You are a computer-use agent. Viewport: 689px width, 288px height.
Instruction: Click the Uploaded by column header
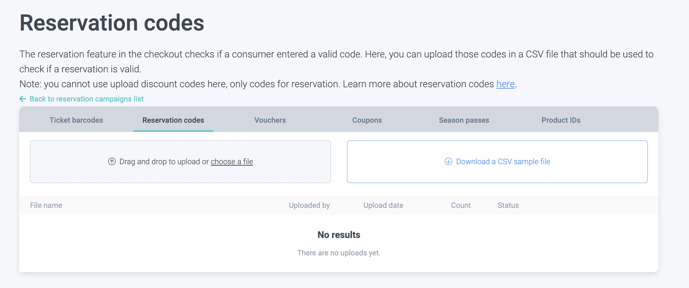pyautogui.click(x=309, y=205)
